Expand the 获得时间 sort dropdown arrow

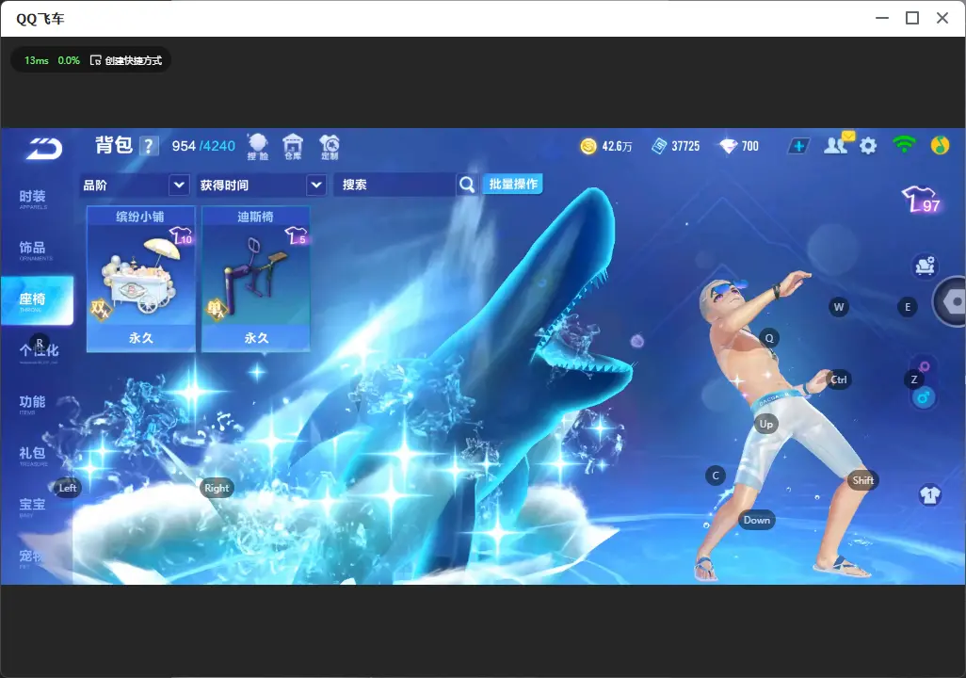pyautogui.click(x=316, y=185)
